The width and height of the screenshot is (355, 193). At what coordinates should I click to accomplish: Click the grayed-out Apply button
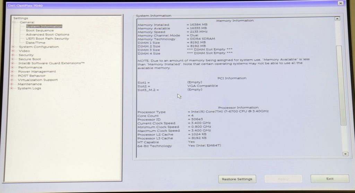(283, 179)
